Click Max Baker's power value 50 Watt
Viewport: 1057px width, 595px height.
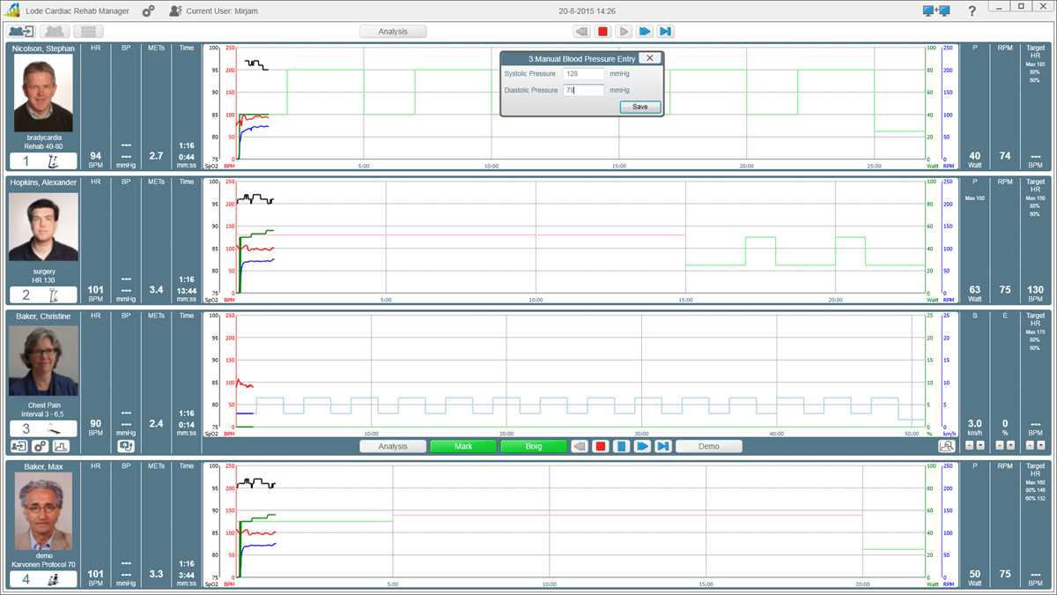(x=974, y=578)
